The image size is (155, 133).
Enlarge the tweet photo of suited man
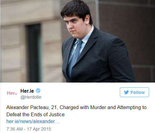[x=77, y=41]
